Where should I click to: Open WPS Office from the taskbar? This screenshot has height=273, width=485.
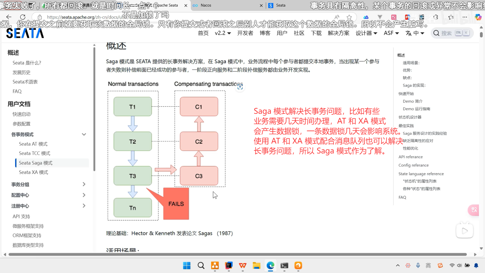[x=243, y=266]
